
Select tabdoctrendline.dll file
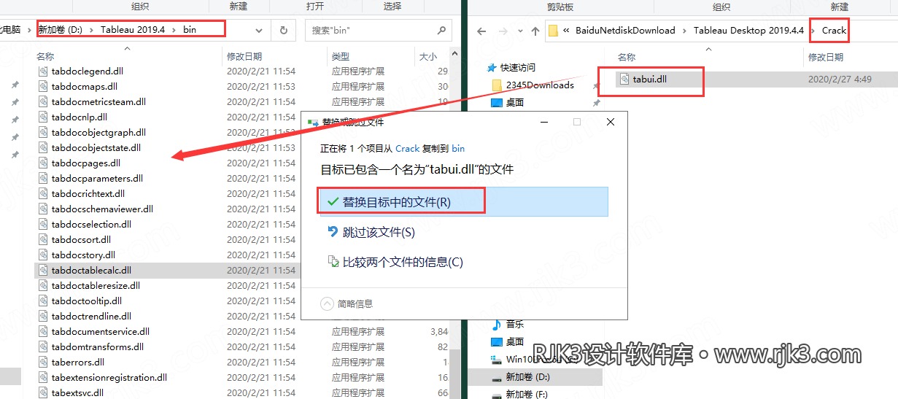[91, 316]
